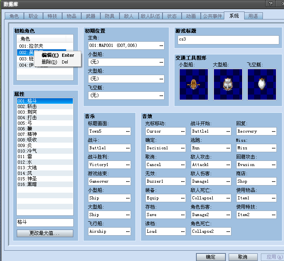Browse for the Attack1 enemy attack sound
Image resolution: width=284 pixels, height=261 pixels.
coord(228,164)
